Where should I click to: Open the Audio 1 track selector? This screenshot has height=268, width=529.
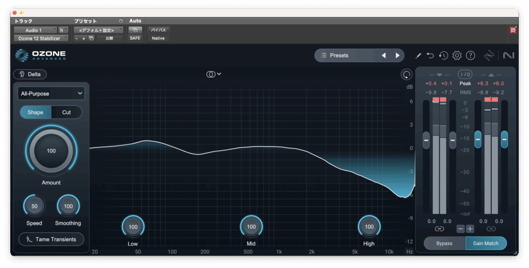[x=35, y=31]
